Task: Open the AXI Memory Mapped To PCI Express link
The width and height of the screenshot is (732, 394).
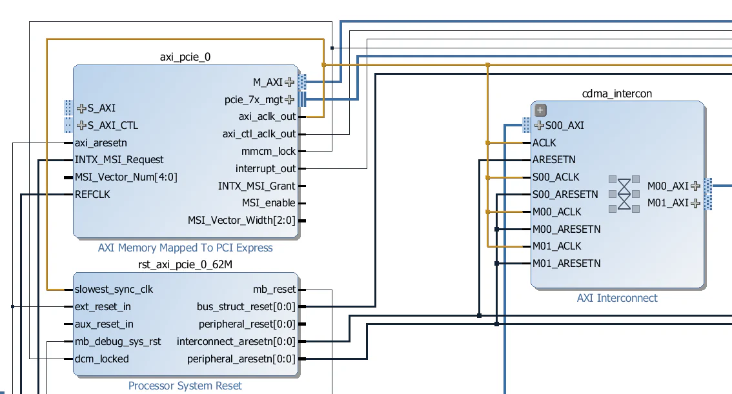Action: 186,248
